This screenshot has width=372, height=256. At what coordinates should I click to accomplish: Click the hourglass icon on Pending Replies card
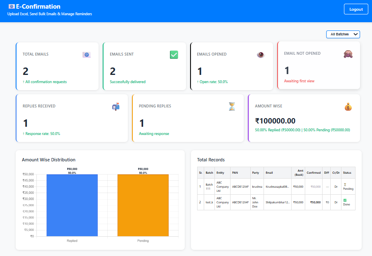click(x=232, y=107)
